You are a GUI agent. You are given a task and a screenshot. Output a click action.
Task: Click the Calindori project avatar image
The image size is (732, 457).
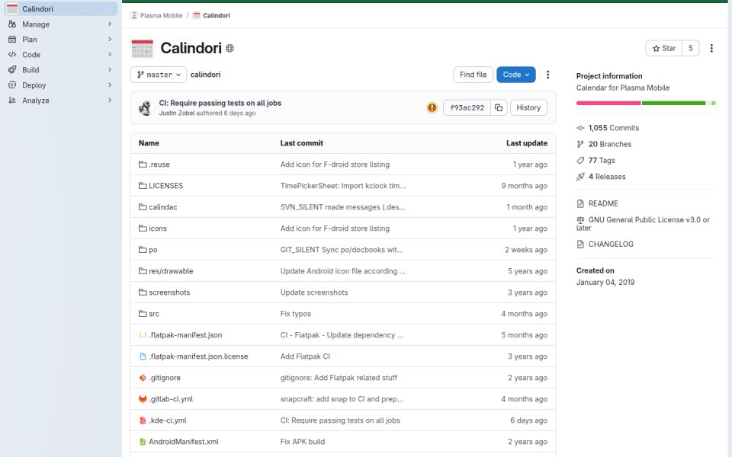click(143, 48)
